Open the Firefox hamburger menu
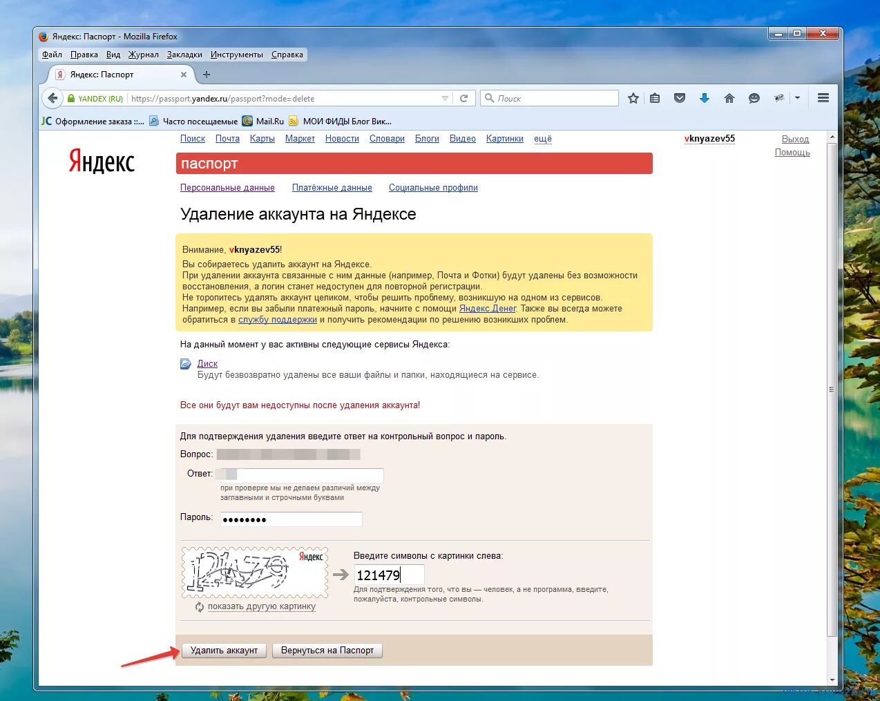This screenshot has height=701, width=880. click(x=823, y=98)
